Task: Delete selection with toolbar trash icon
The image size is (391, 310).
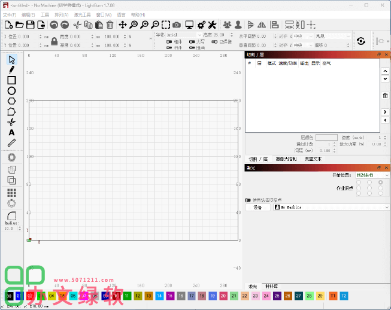Action: pos(110,25)
